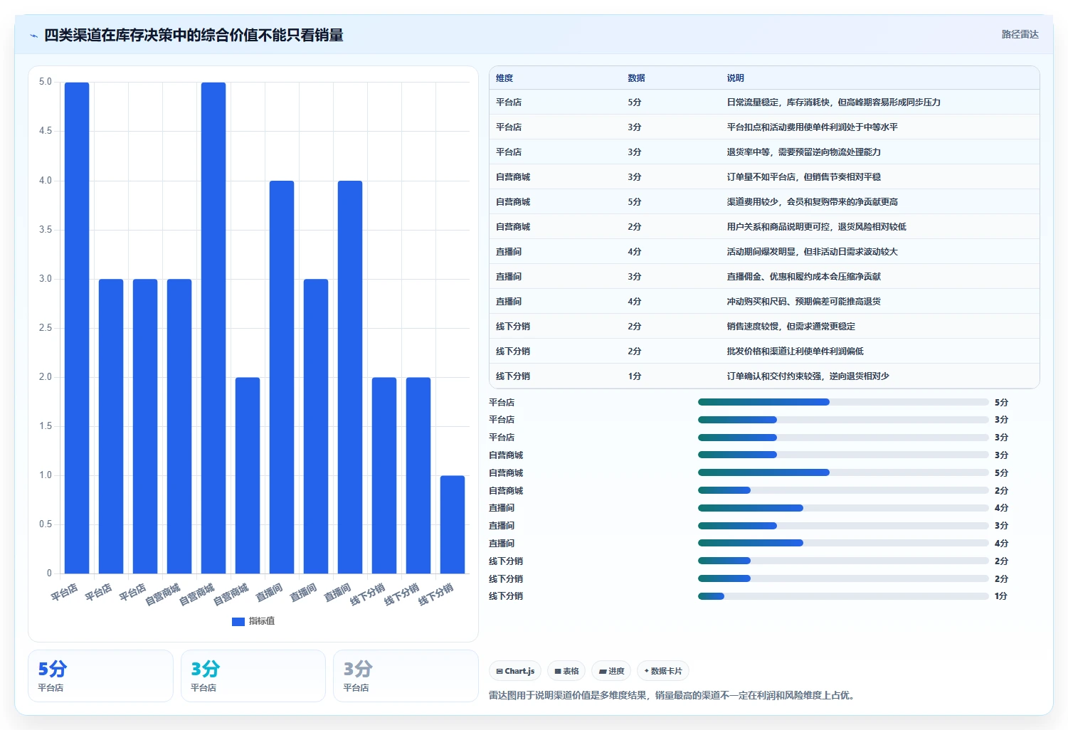Image resolution: width=1068 pixels, height=730 pixels.
Task: Click row text 用户关系和商品说明更可控
Action: [x=778, y=227]
